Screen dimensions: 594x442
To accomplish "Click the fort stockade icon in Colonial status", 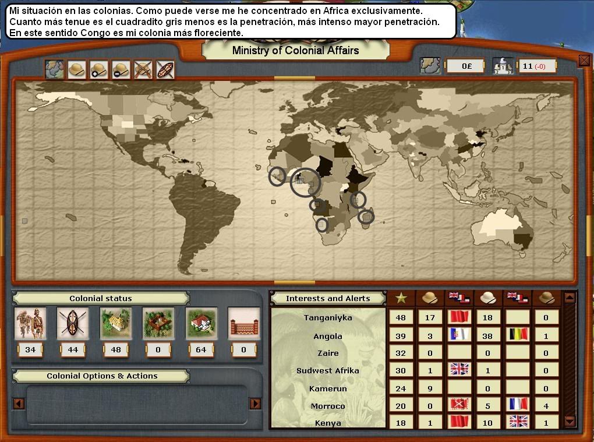I will coord(158,323).
